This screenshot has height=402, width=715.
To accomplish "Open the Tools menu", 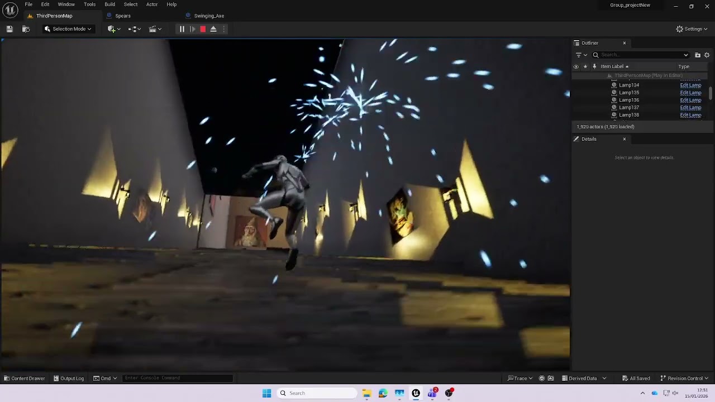I will click(89, 4).
